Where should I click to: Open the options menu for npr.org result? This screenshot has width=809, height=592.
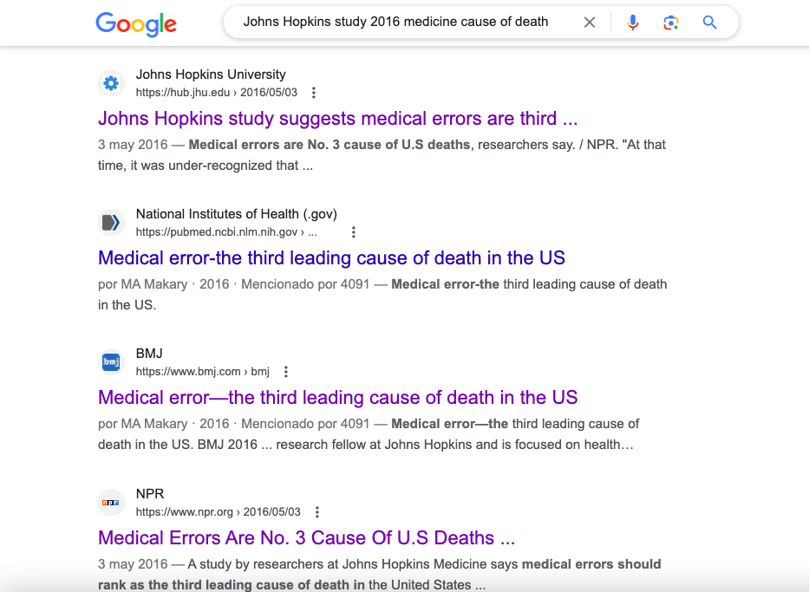pos(317,512)
